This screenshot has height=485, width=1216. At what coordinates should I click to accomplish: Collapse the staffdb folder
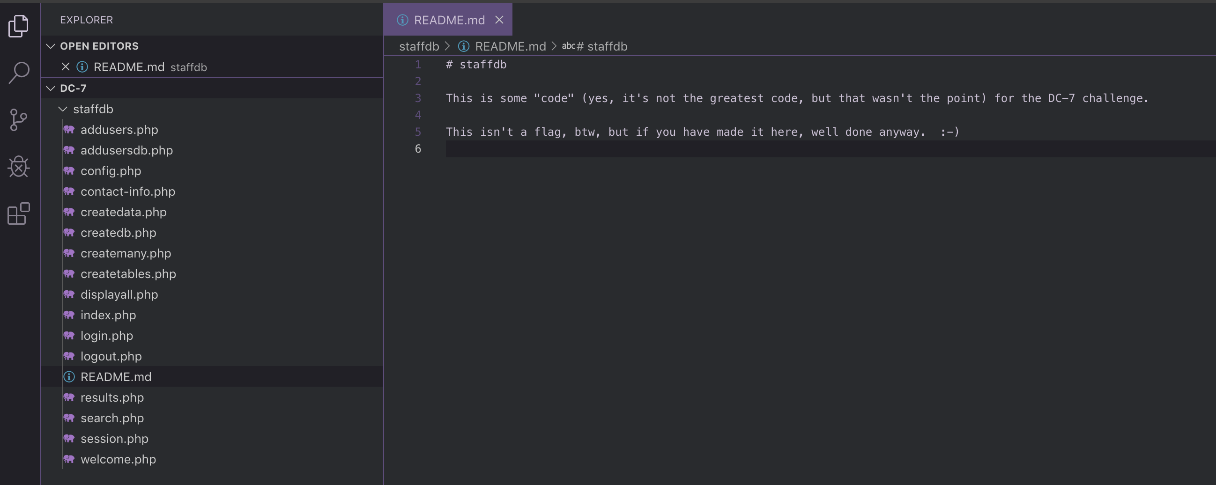(x=62, y=109)
